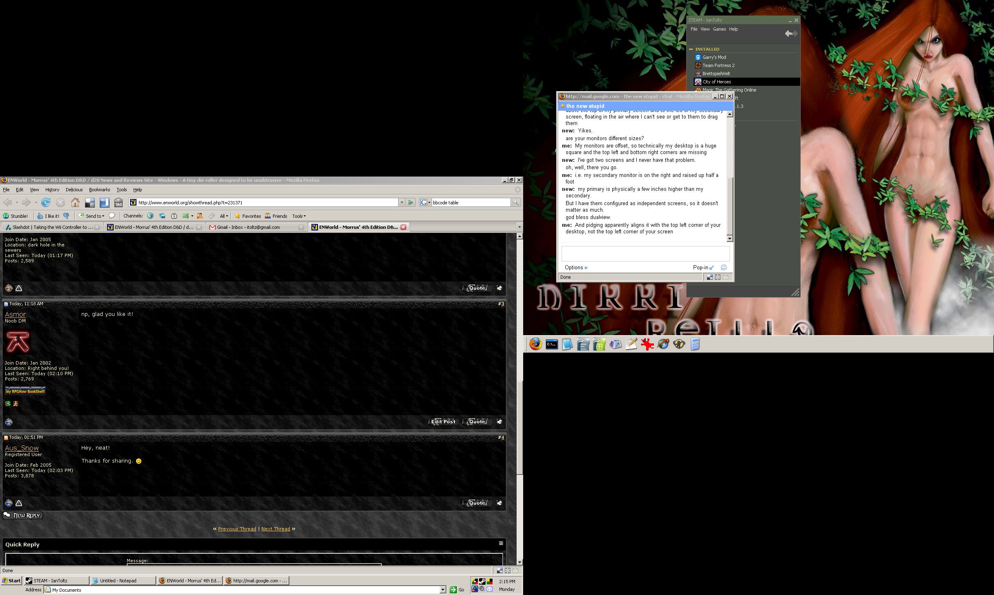994x595 pixels.
Task: Open the My Documents address dropdown
Action: pyautogui.click(x=443, y=590)
